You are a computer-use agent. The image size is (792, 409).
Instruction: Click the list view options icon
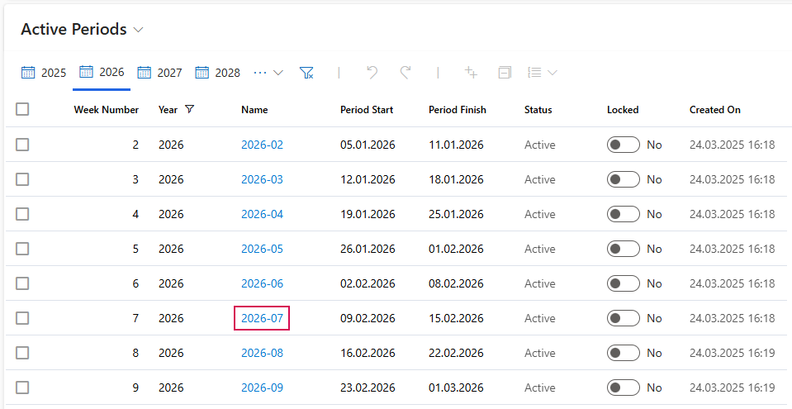click(542, 73)
